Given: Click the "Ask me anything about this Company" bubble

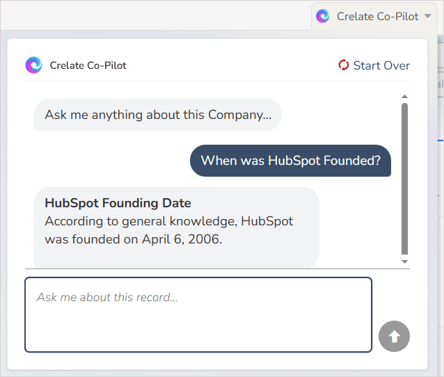Looking at the screenshot, I should (x=158, y=115).
